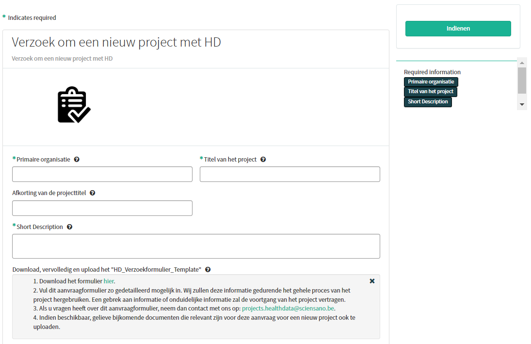Screen dimensions: 531x344
Task: Click inside the Short Description text area
Action: 196,246
